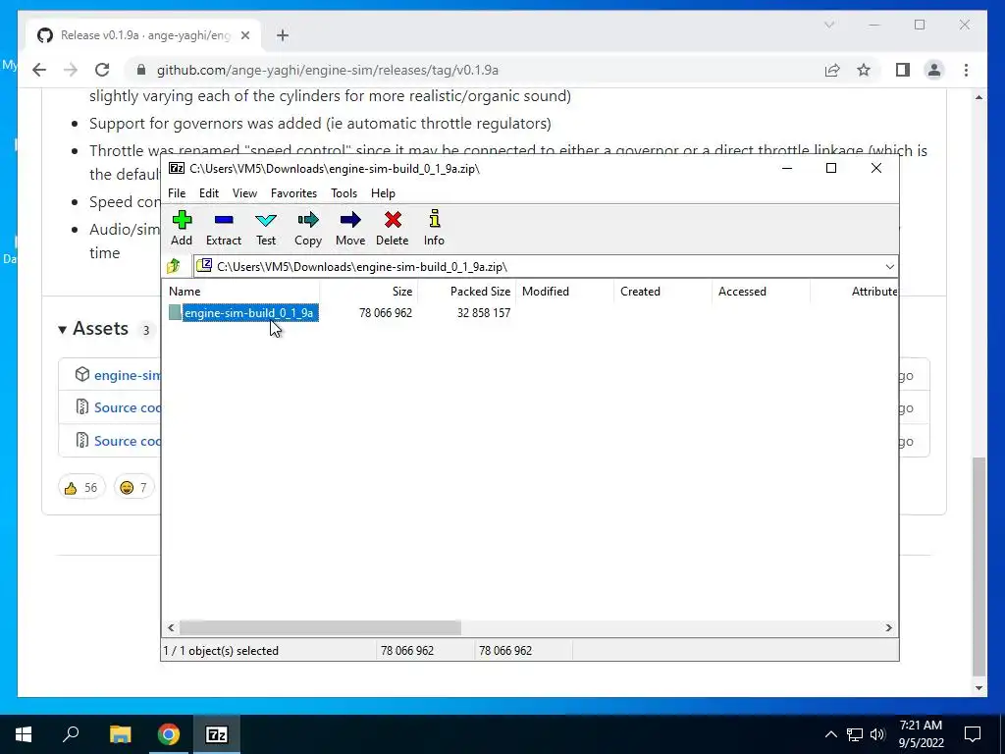Open Chrome tab search chevron
1005x754 pixels.
point(828,25)
